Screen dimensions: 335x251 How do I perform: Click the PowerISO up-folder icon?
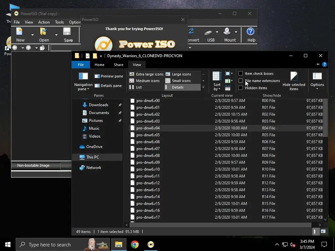point(42,48)
